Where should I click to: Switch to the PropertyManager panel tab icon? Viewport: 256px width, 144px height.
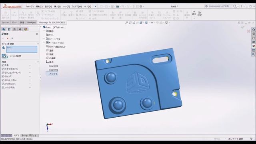tap(9, 29)
